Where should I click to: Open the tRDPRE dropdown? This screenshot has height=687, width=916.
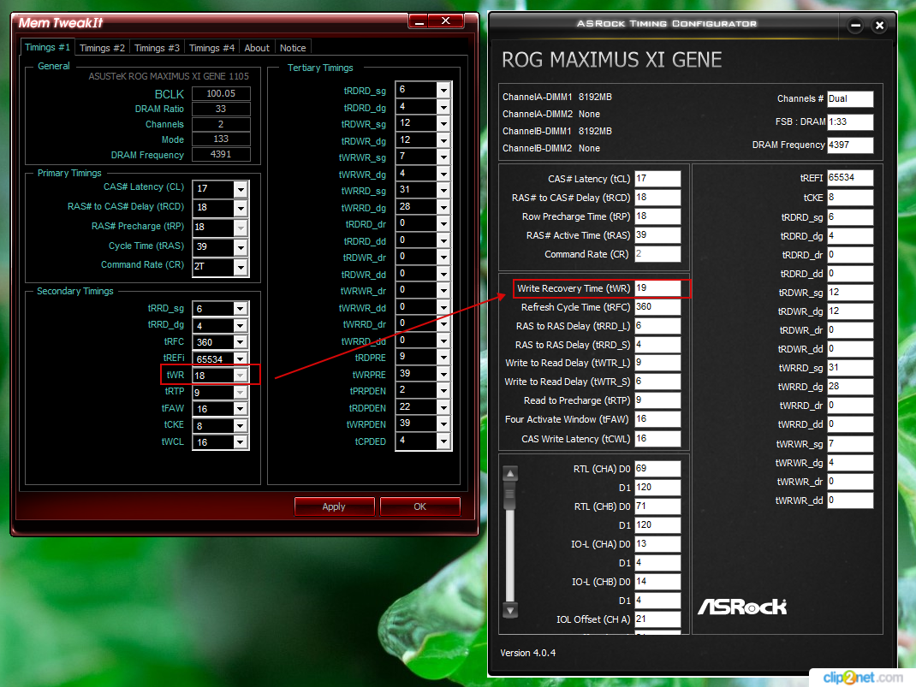click(443, 357)
